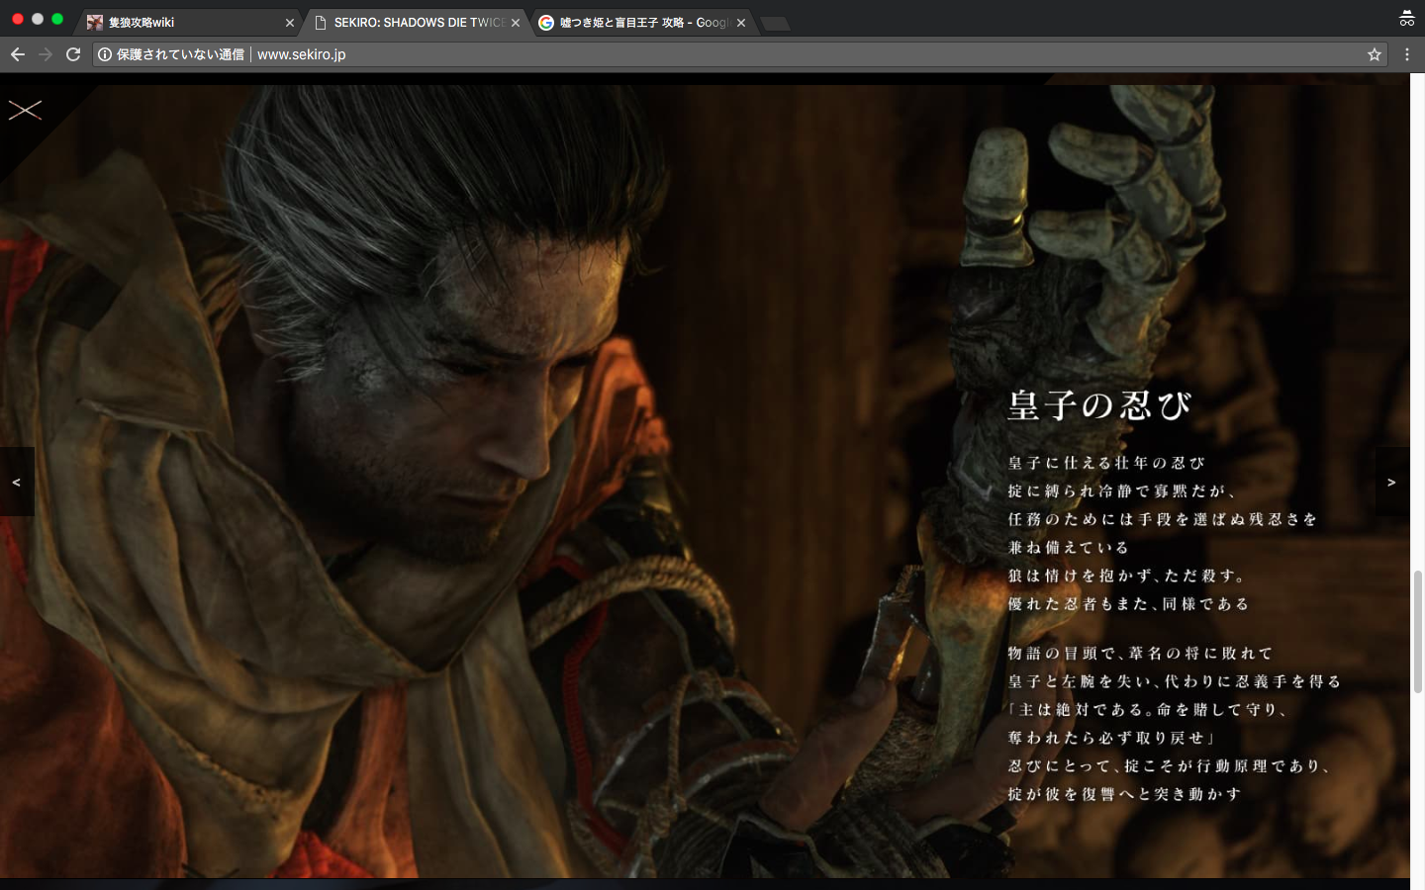
Task: Click the line 掟が彼を復讐へと突き動かす
Action: [1124, 794]
